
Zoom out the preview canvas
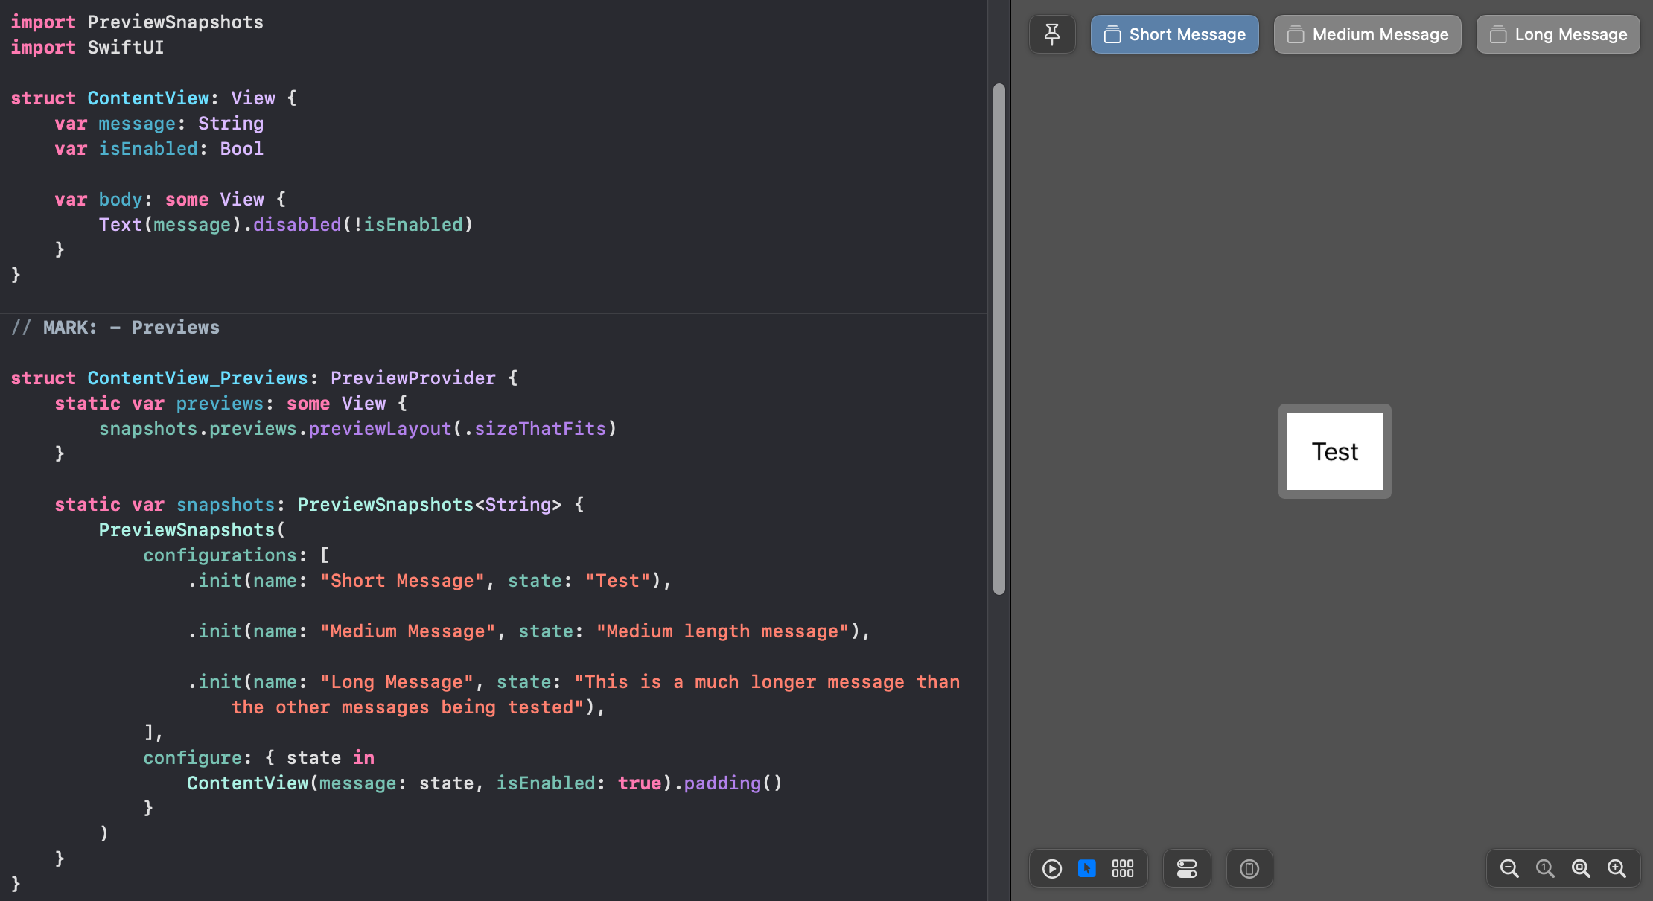(x=1509, y=868)
